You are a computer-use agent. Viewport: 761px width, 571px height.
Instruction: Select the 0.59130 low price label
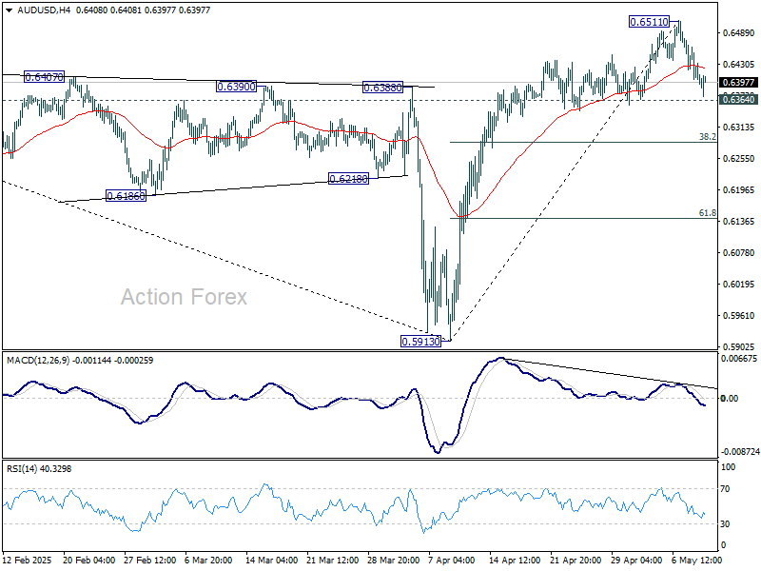tap(420, 342)
